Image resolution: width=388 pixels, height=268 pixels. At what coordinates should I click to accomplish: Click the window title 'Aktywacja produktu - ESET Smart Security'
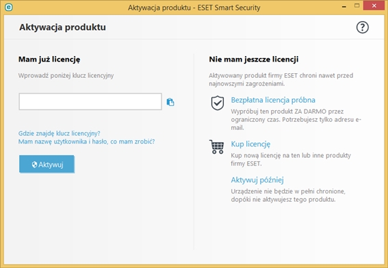(194, 8)
